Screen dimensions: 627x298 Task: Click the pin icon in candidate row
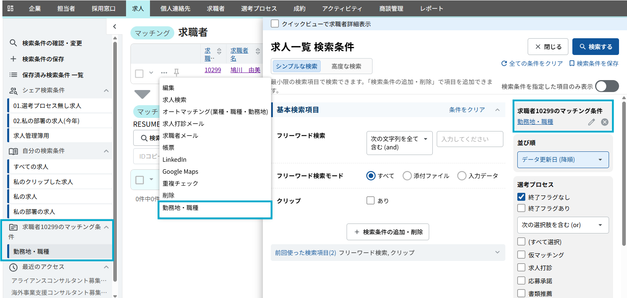(x=176, y=73)
